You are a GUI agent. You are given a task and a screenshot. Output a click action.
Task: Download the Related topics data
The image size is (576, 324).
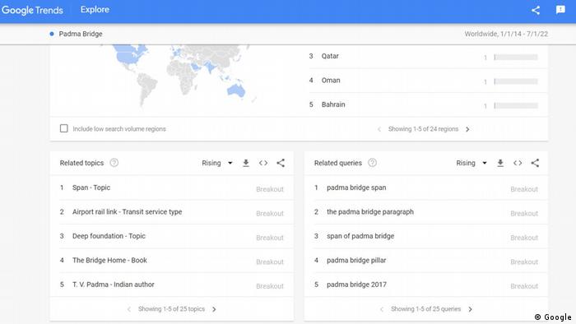[246, 163]
